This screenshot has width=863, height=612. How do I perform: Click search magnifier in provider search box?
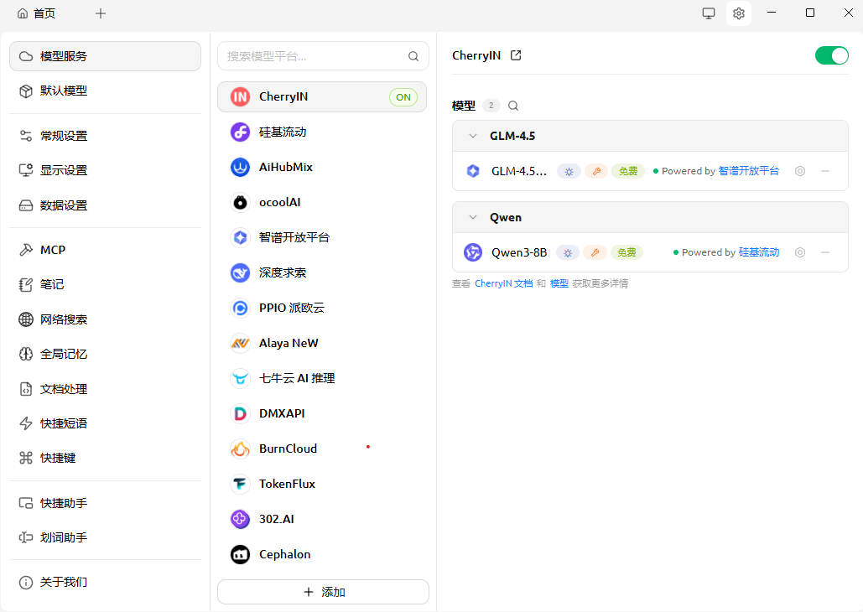[x=413, y=56]
